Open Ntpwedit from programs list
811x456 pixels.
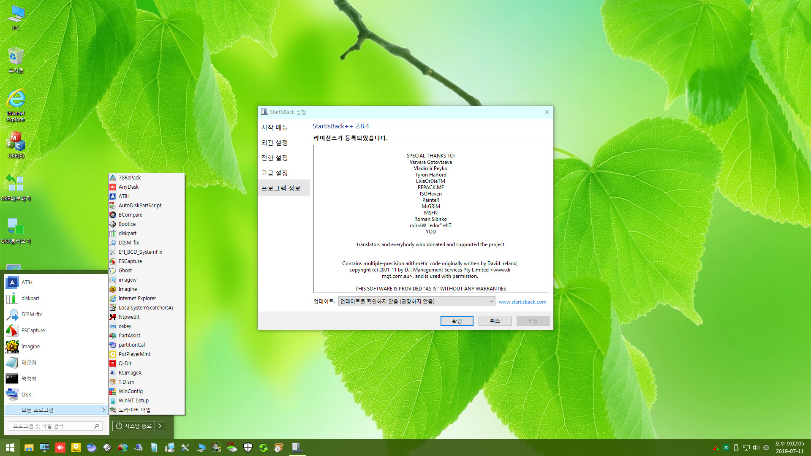click(147, 317)
